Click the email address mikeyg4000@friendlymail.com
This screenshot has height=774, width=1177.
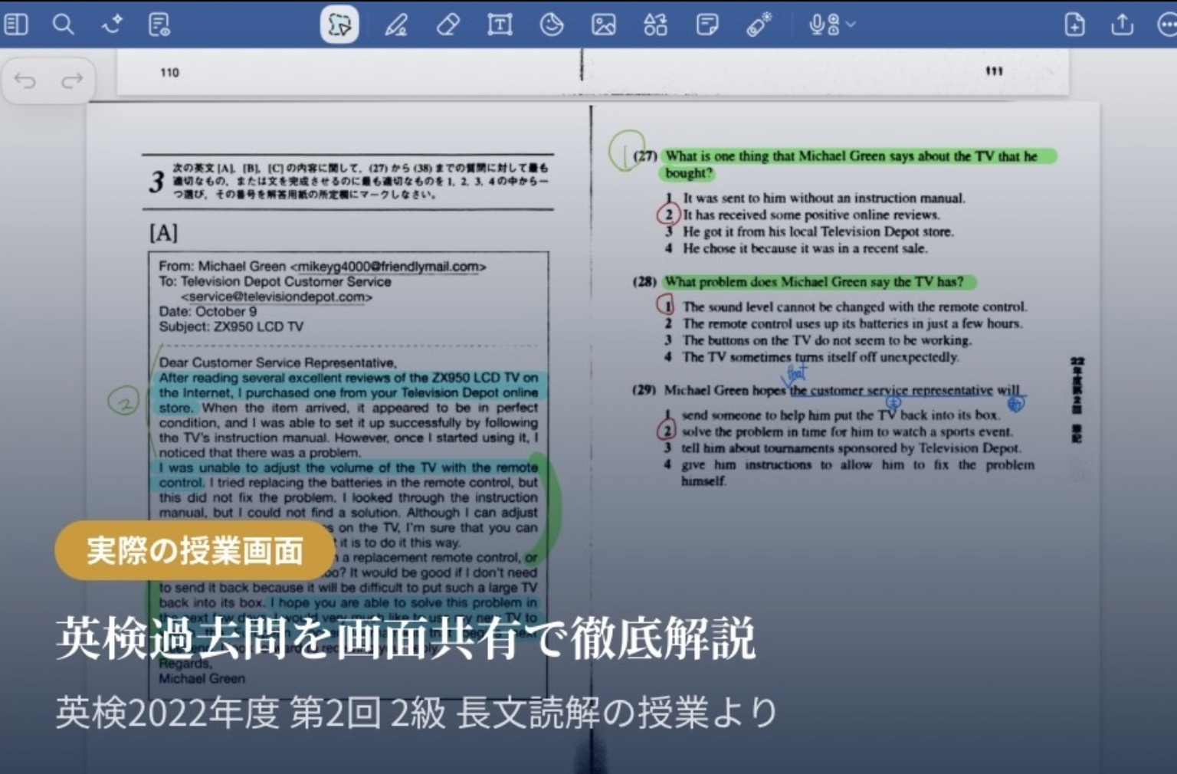pos(388,267)
